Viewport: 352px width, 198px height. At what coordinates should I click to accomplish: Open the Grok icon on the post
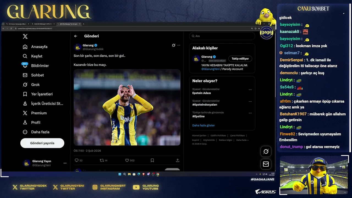click(x=174, y=45)
